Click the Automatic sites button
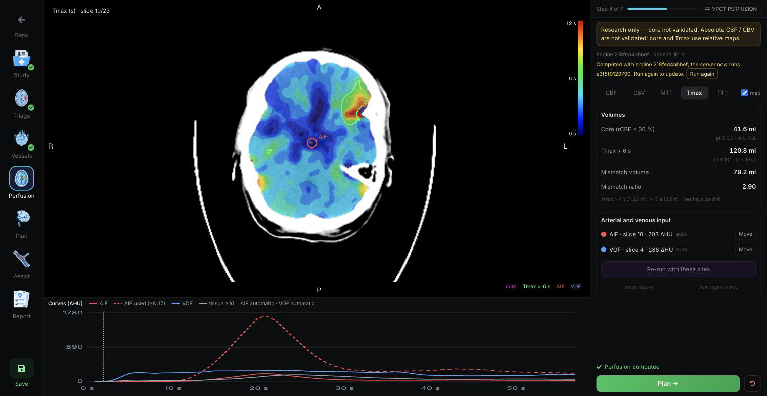 point(718,287)
